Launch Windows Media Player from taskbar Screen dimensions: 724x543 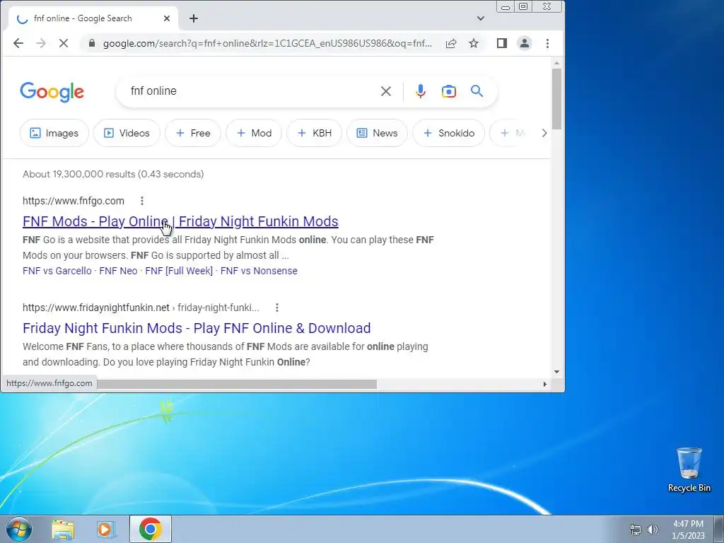pos(106,530)
